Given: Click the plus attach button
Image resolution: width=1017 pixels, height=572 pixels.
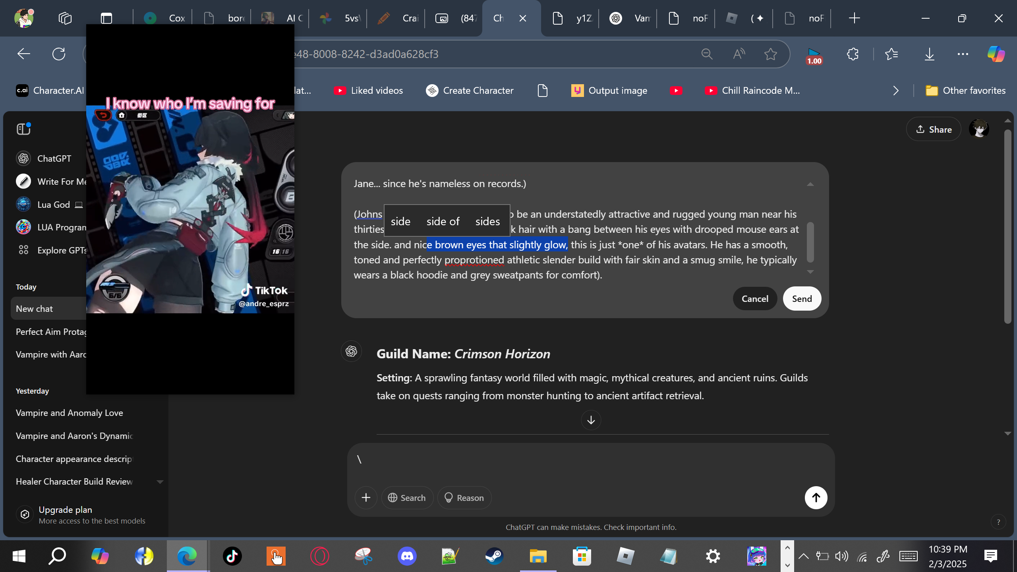Looking at the screenshot, I should coord(366,498).
